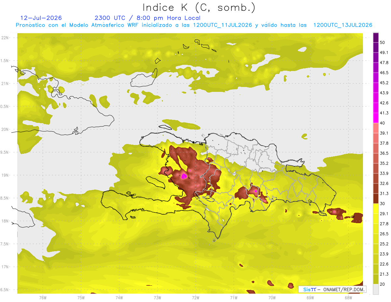Click "2300 UTC / 8:00 pm Hora Local"
Image resolution: width=391 pixels, height=302 pixels.
(148, 18)
